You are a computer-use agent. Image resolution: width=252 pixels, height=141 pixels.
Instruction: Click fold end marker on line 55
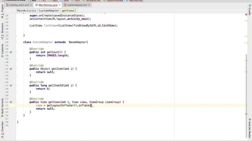click(x=16, y=112)
